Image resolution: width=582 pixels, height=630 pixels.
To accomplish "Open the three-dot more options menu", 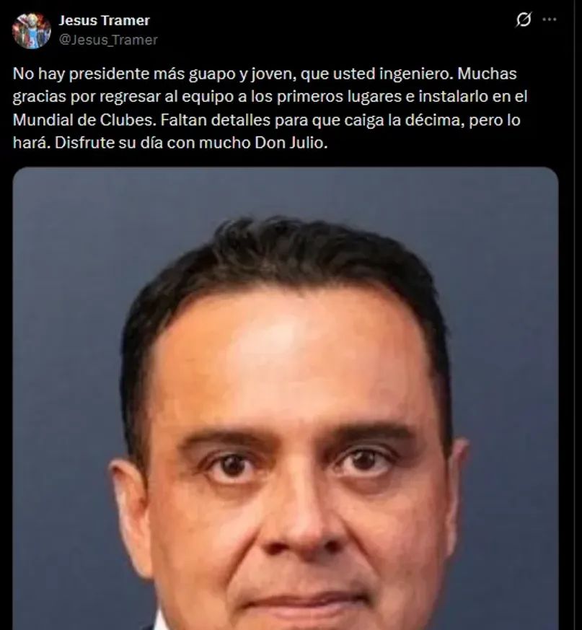I will tap(549, 19).
